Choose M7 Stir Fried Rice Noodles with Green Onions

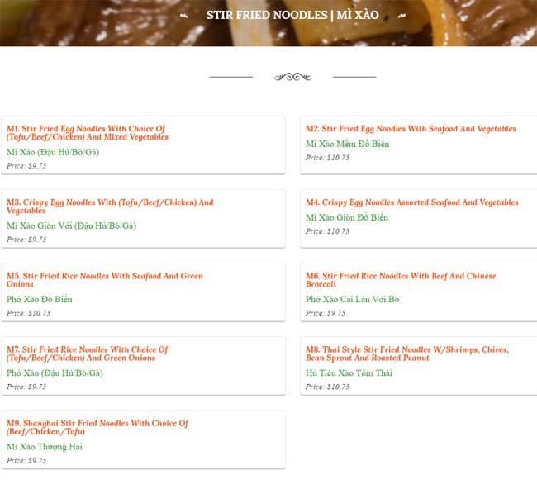tap(87, 354)
